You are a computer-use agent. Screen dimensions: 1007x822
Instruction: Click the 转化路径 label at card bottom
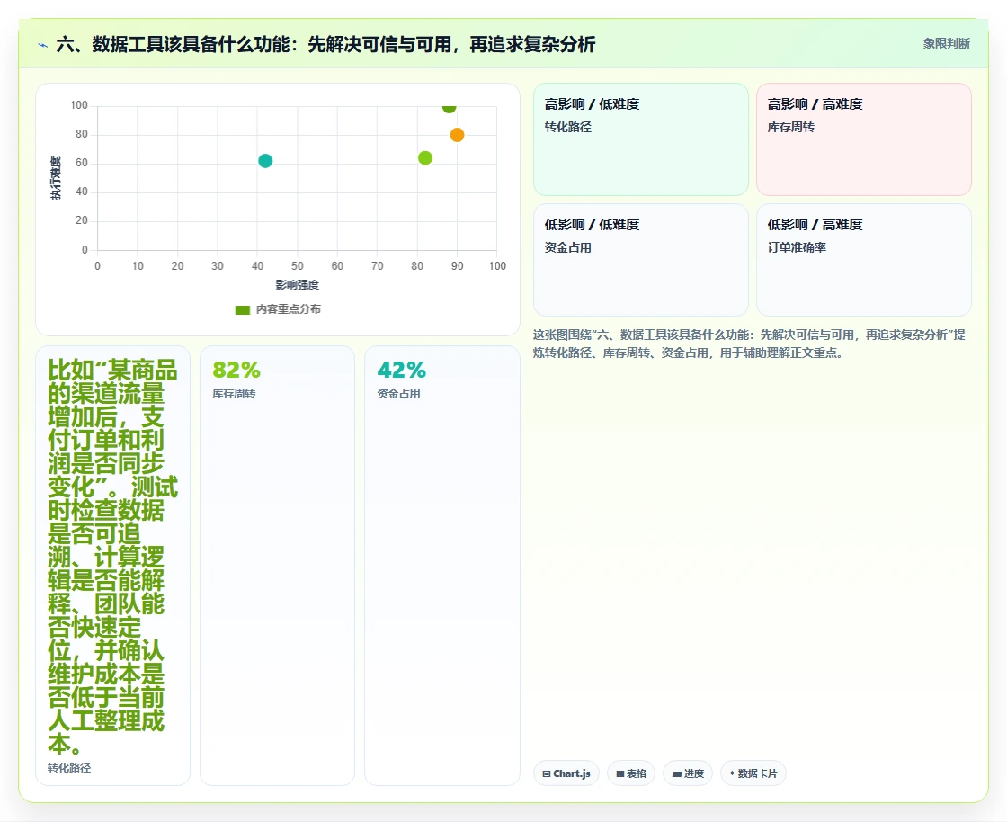(68, 768)
